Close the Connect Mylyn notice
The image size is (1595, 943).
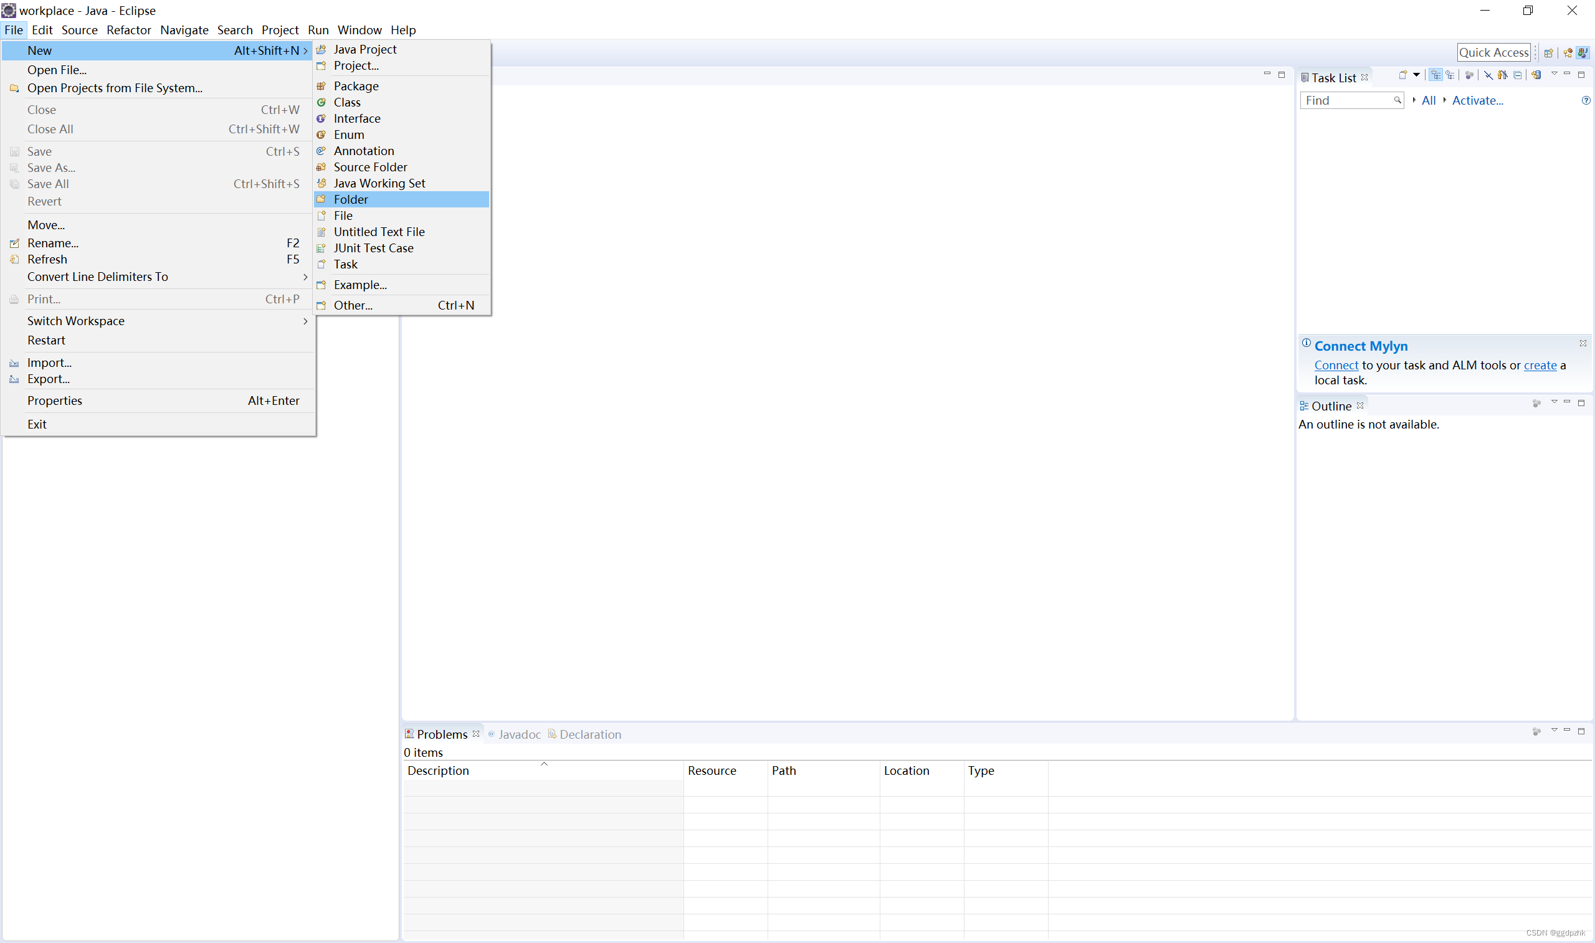[x=1583, y=343]
